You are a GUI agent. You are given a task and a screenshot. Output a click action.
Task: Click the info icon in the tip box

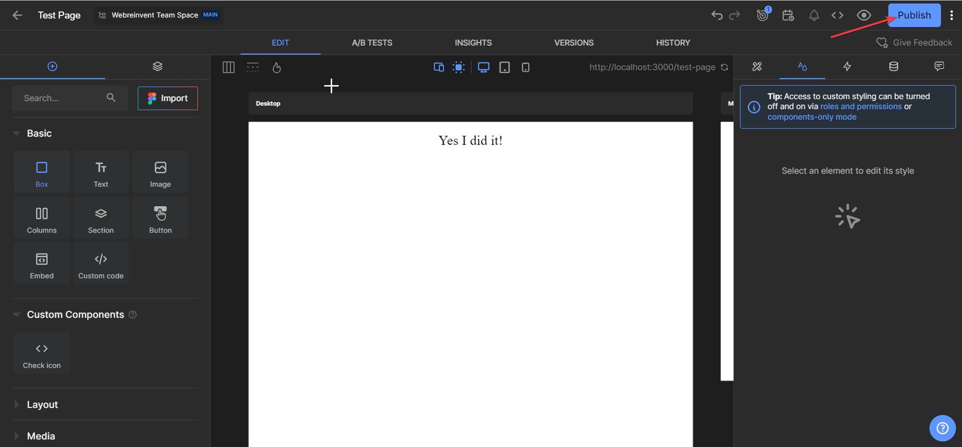(754, 107)
